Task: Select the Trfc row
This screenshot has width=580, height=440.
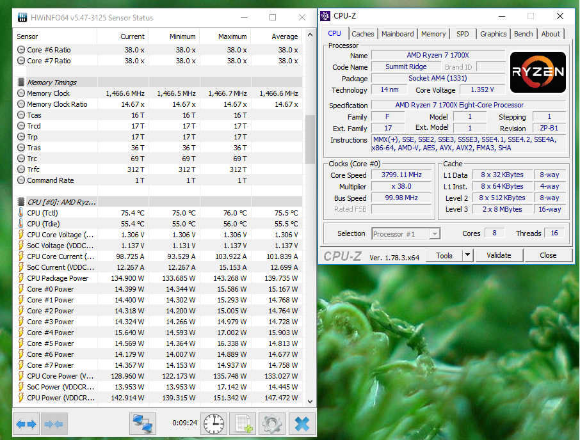Action: tap(158, 169)
